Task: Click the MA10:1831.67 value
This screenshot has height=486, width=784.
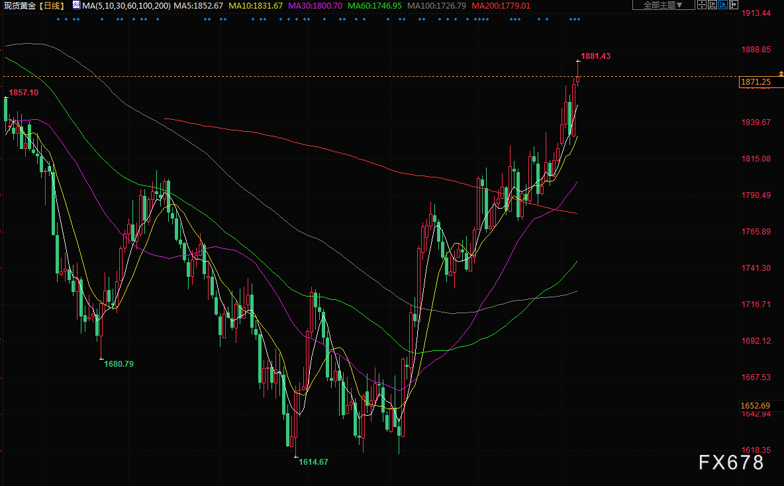Action: pos(256,5)
